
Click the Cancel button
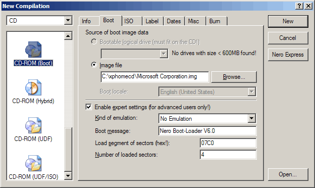(288, 38)
